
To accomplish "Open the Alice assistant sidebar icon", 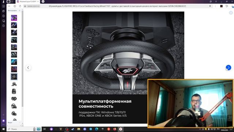I will coord(4,121).
